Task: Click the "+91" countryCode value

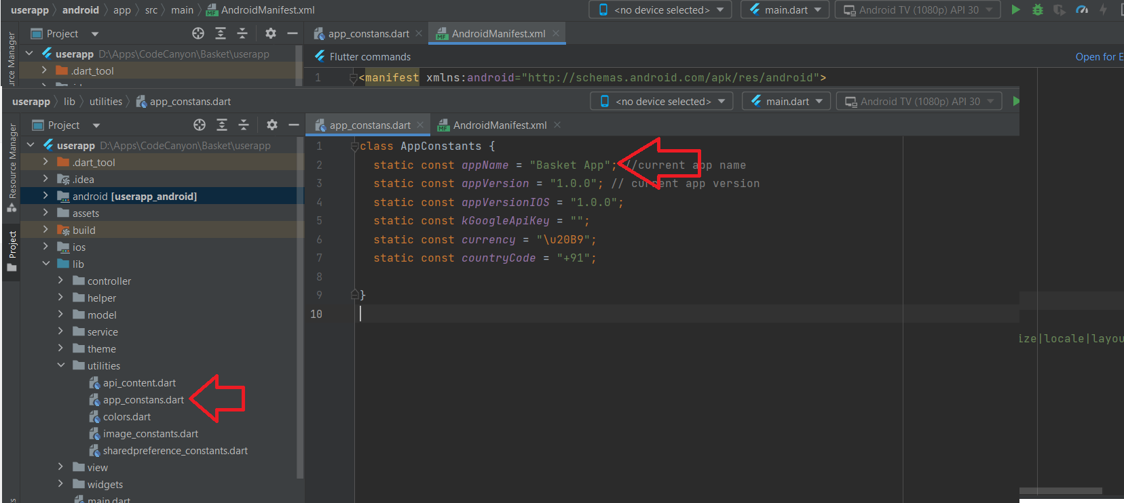Action: point(574,258)
